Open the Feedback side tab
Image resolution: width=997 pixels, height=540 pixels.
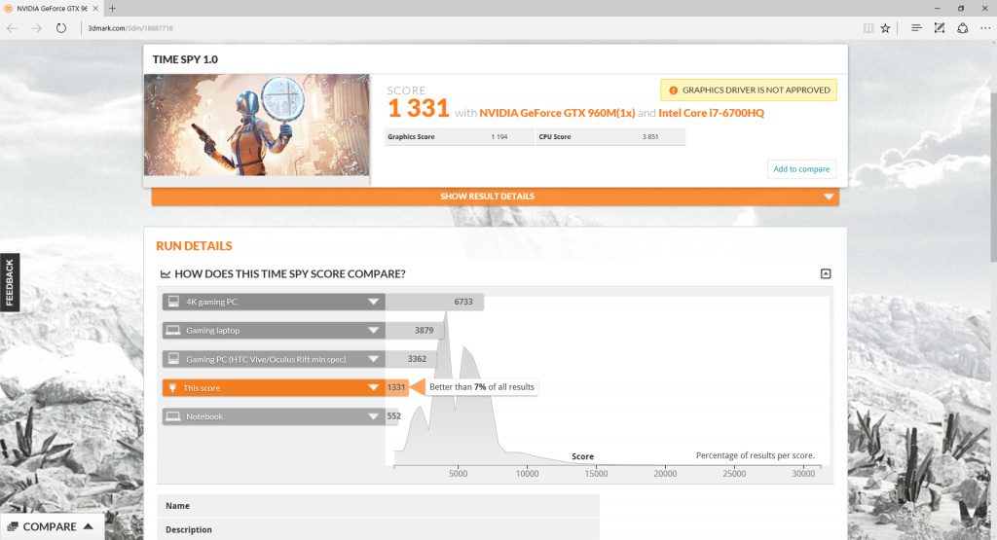click(x=10, y=282)
